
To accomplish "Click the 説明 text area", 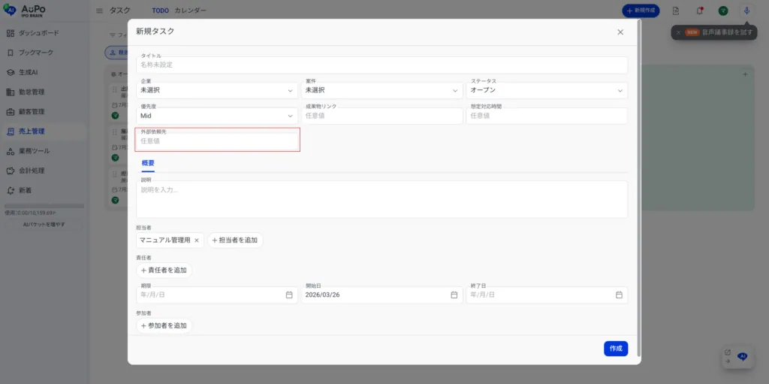I will pos(382,199).
